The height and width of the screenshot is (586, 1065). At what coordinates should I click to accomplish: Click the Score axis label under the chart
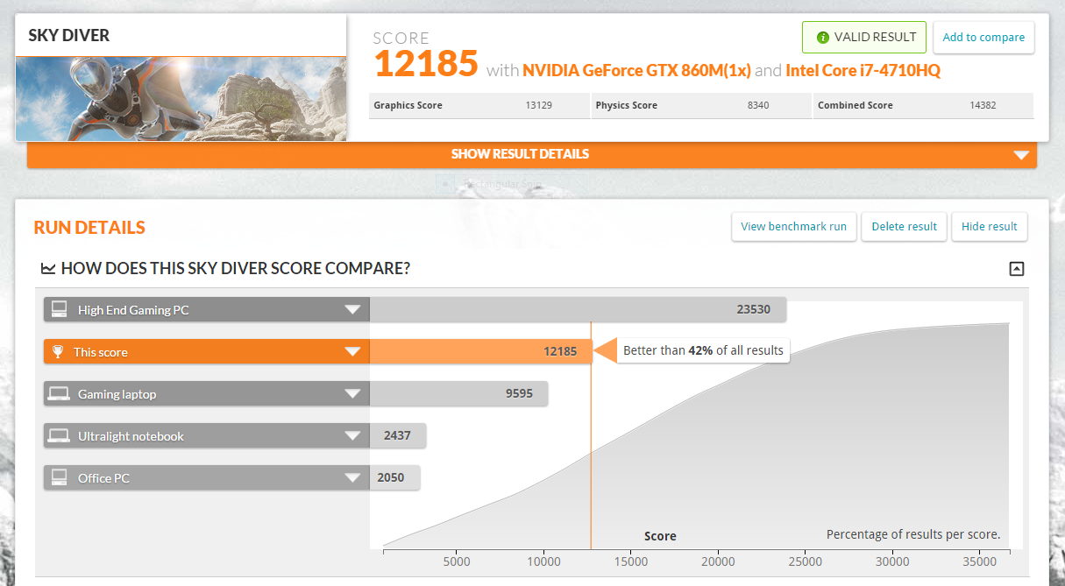point(660,536)
